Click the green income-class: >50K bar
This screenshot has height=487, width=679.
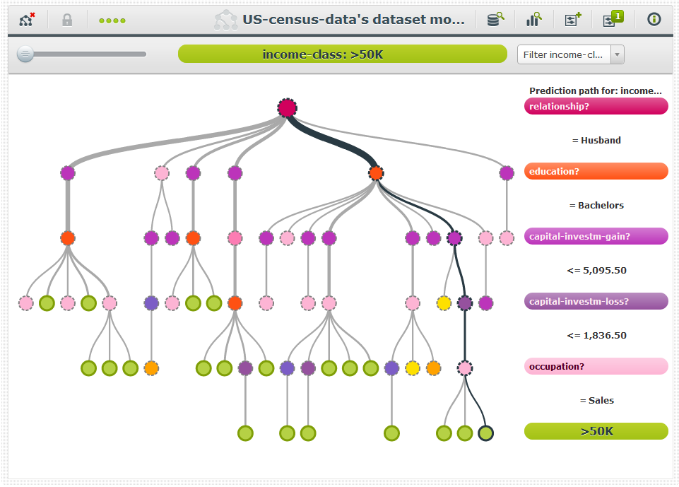(342, 54)
